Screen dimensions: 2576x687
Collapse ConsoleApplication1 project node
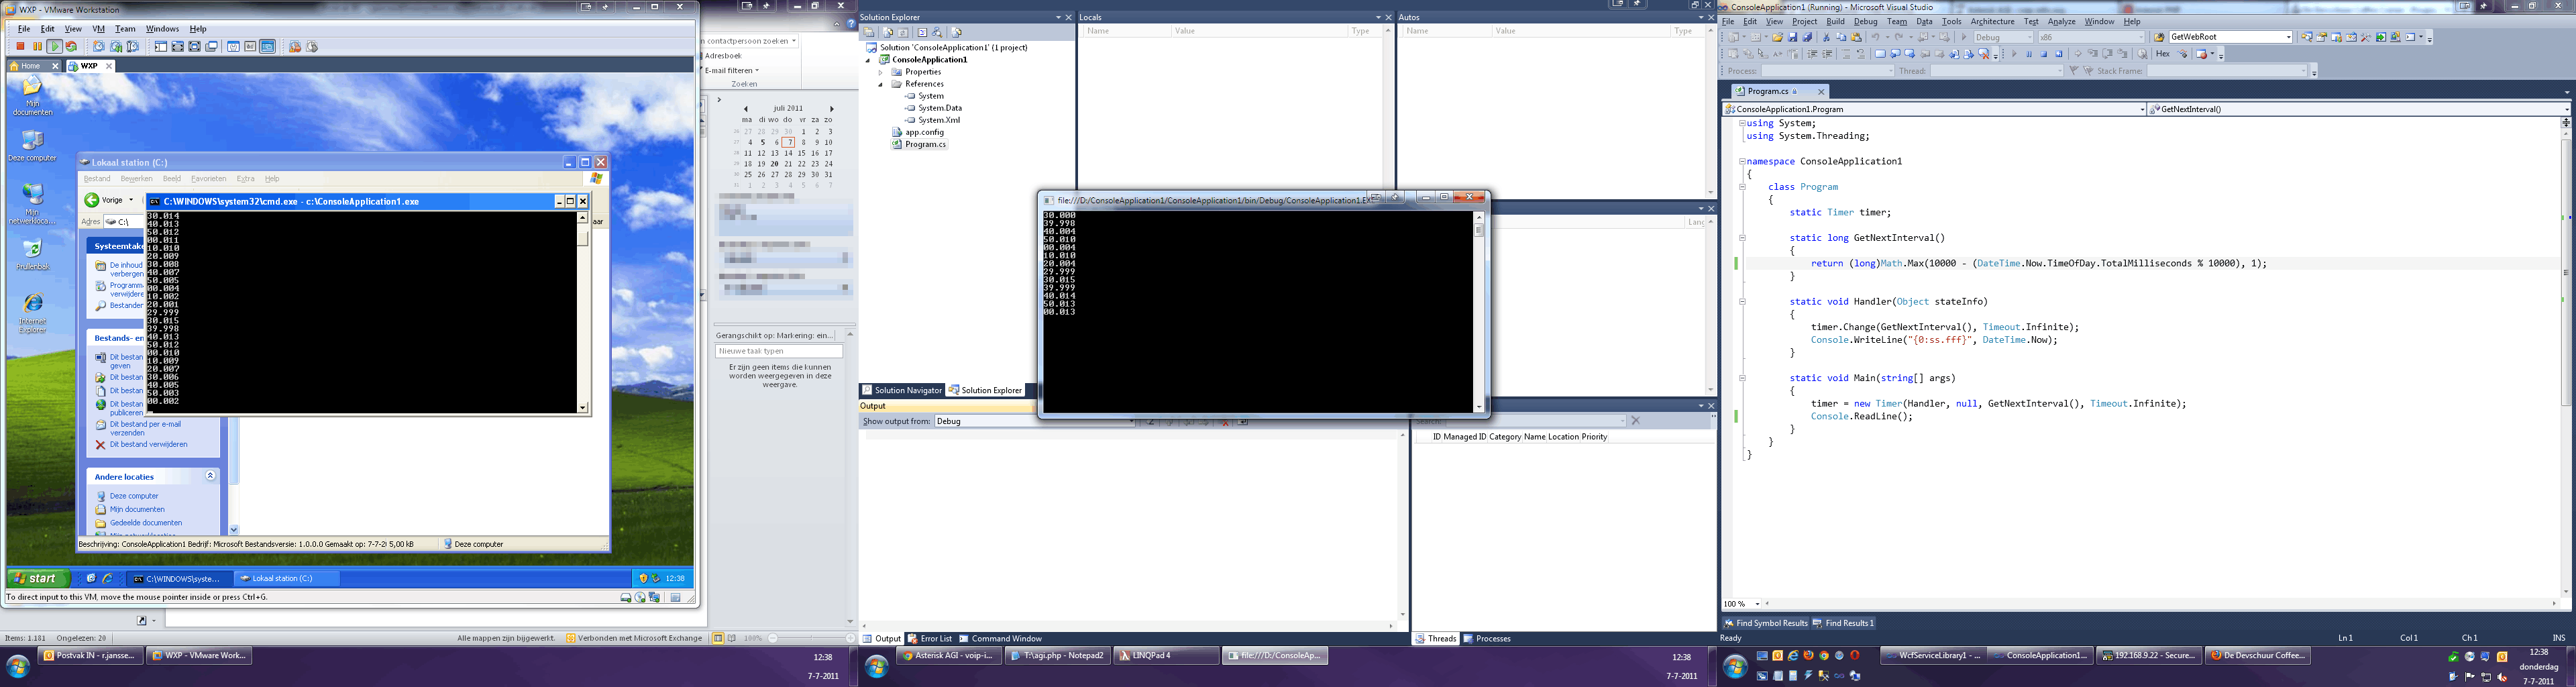[868, 61]
